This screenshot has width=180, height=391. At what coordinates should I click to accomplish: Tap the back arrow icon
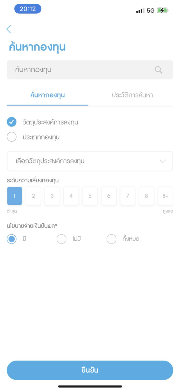click(x=9, y=29)
